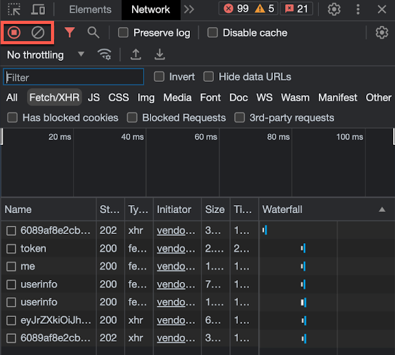Select the me request row
The height and width of the screenshot is (355, 395).
[198, 267]
